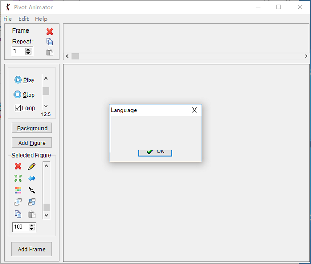
Task: Click the Add Figure button
Action: [32, 143]
